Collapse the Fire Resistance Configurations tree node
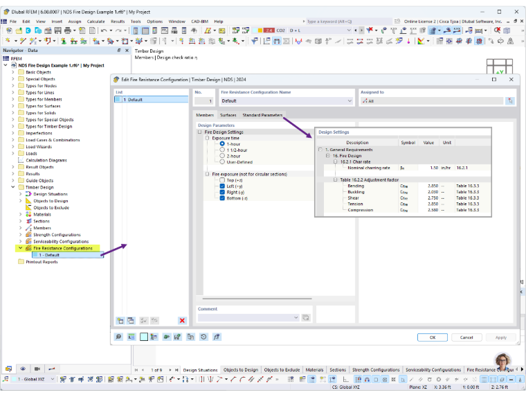526x395 pixels. click(x=20, y=248)
